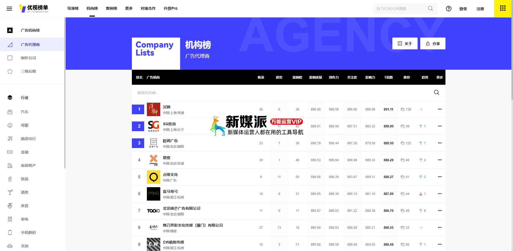
Task: Open the 盘马弯弓 logo thumbnail
Action: coord(154,194)
